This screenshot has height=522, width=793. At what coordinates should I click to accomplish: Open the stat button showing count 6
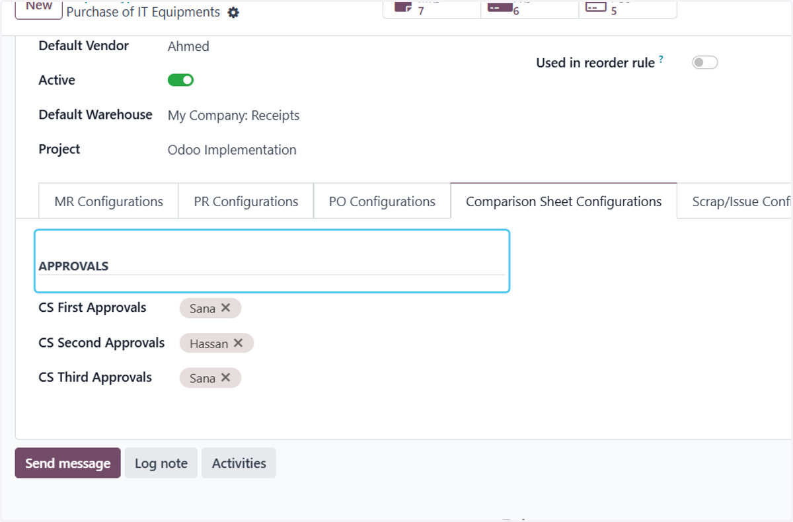click(x=530, y=9)
